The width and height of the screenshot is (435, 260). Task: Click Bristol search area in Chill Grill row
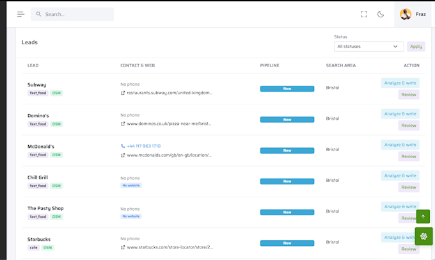point(333,181)
